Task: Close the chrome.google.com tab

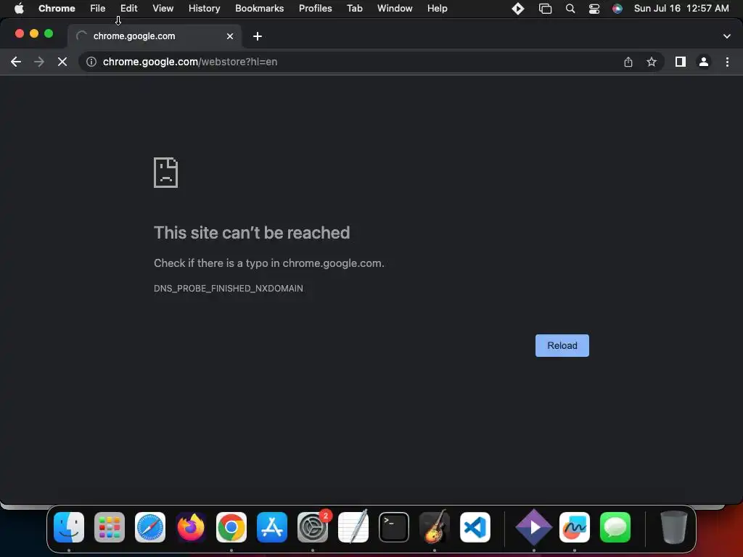Action: click(x=230, y=36)
